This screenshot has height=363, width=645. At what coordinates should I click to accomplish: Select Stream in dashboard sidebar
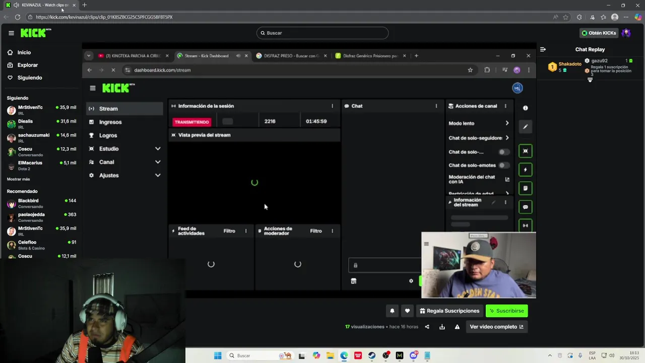(124, 108)
